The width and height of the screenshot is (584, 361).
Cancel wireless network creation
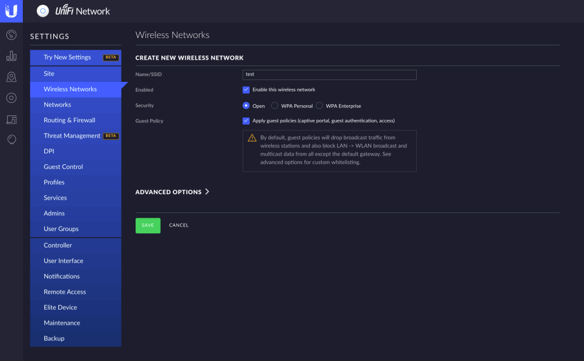tap(179, 225)
